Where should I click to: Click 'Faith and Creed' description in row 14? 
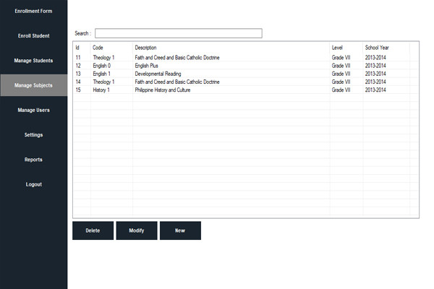(177, 82)
